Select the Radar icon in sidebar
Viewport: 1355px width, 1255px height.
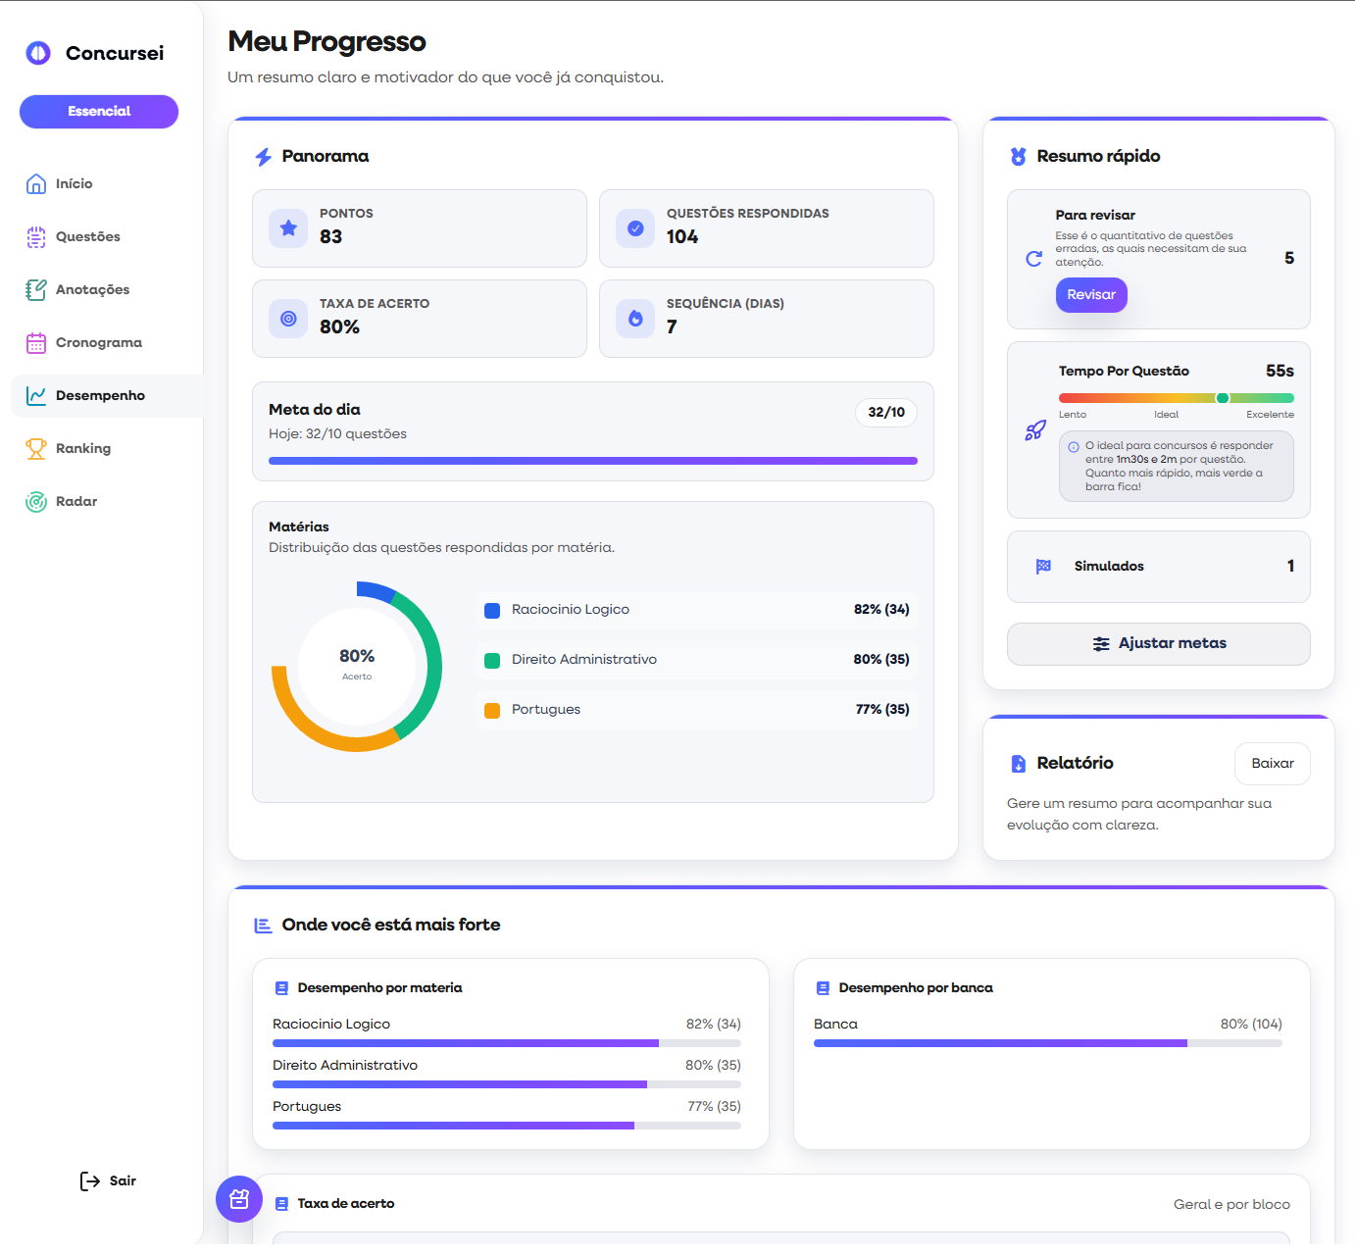pyautogui.click(x=36, y=501)
